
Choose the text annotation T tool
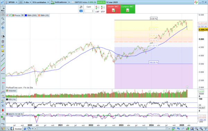(x=3, y=106)
